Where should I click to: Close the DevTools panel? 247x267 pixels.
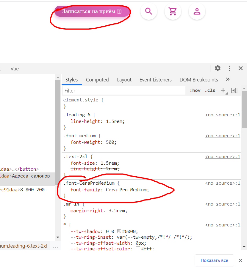pyautogui.click(x=240, y=68)
